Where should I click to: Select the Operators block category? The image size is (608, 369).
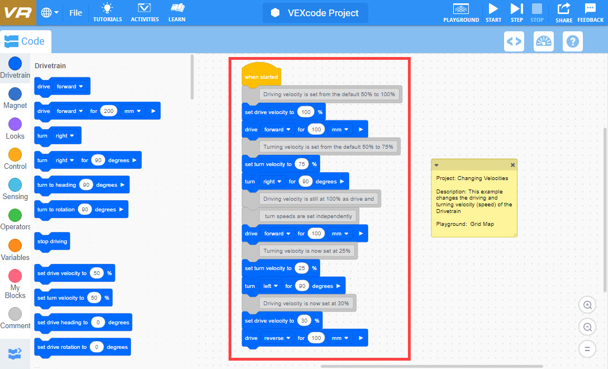(x=15, y=216)
